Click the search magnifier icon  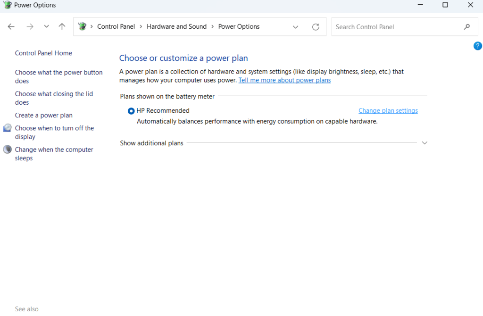[467, 27]
